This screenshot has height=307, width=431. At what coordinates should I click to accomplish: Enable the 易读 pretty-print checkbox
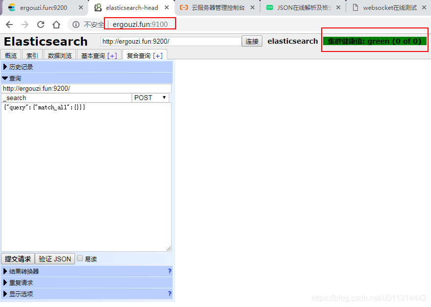pos(80,258)
